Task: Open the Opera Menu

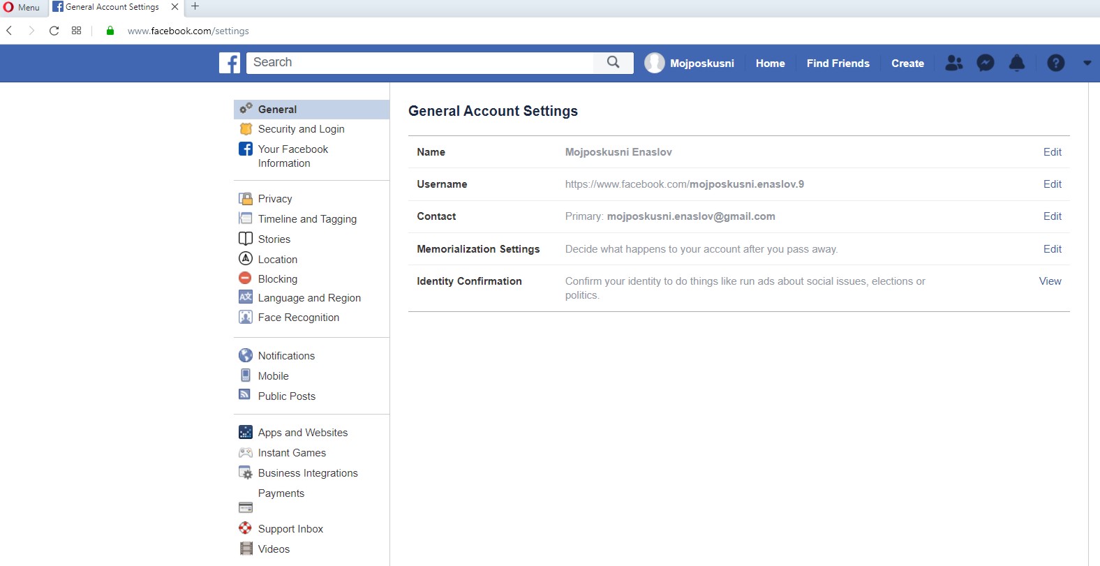Action: (22, 7)
